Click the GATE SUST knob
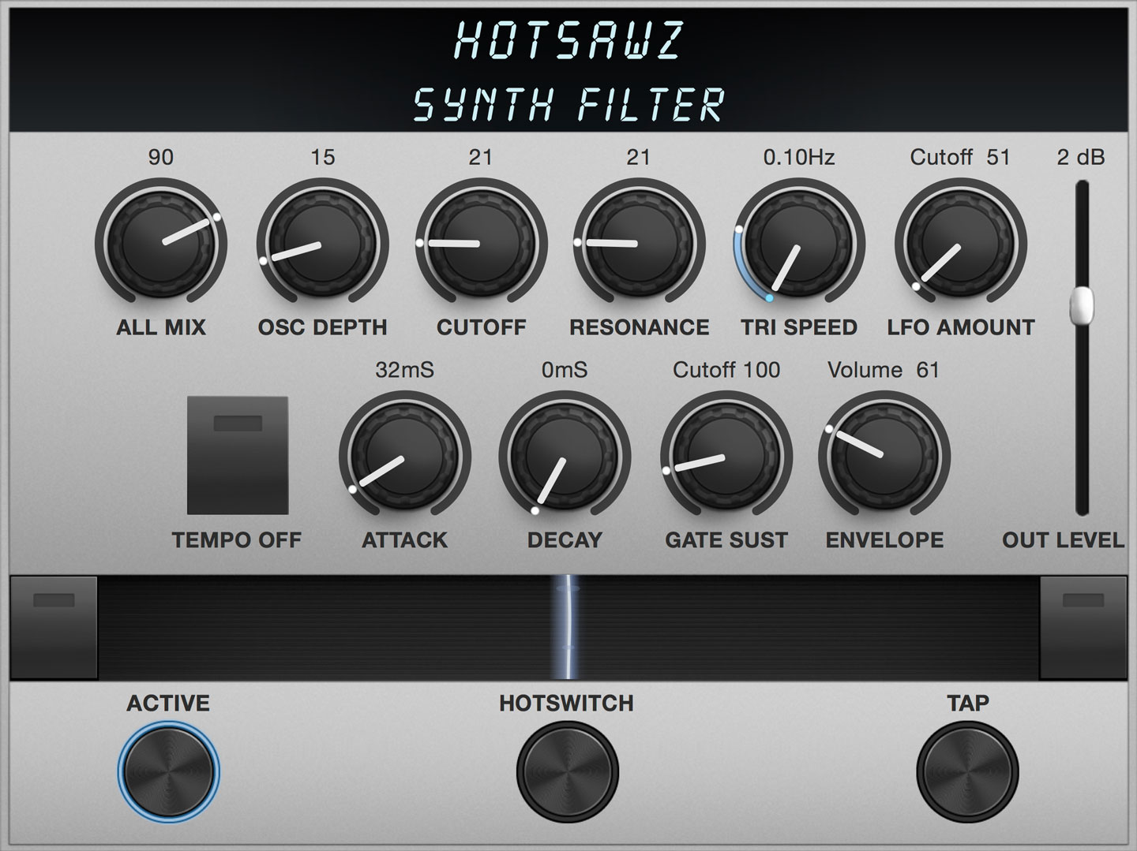This screenshot has width=1137, height=851. pyautogui.click(x=725, y=457)
